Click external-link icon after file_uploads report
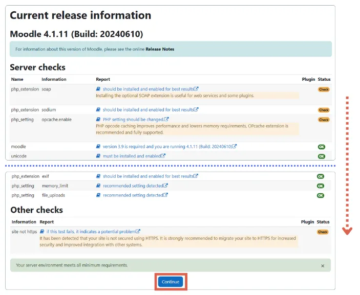360x295 pixels. [165, 195]
